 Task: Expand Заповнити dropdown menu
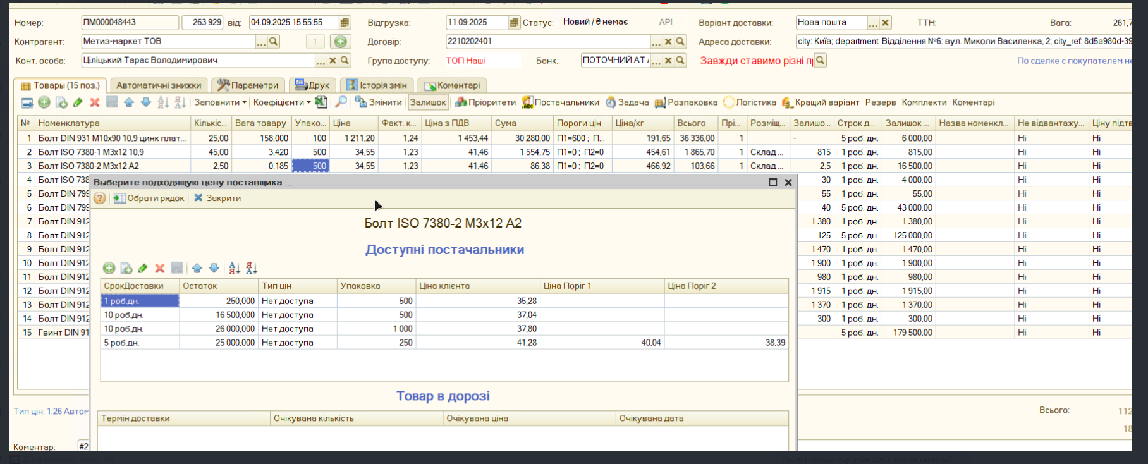click(220, 102)
